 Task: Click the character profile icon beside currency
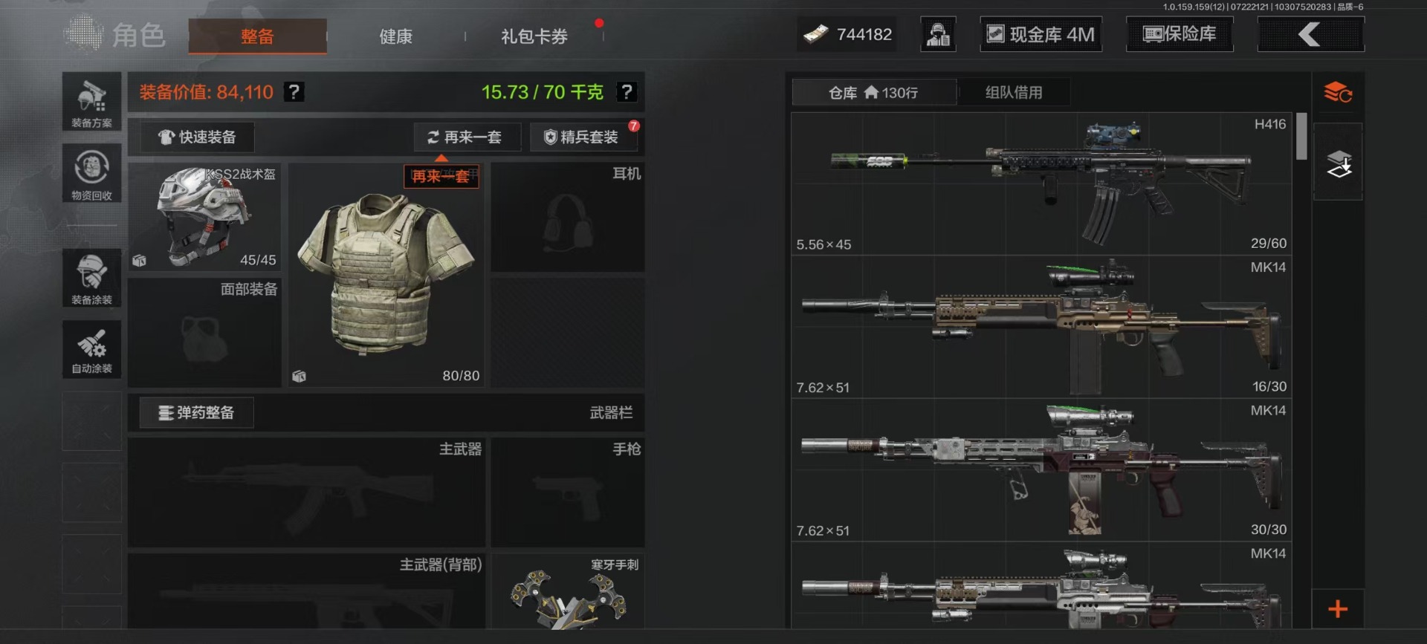(x=938, y=34)
